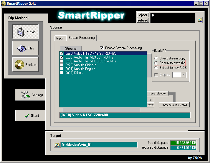Click the empty field beside reload
The image size is (210, 163).
tap(173, 20)
